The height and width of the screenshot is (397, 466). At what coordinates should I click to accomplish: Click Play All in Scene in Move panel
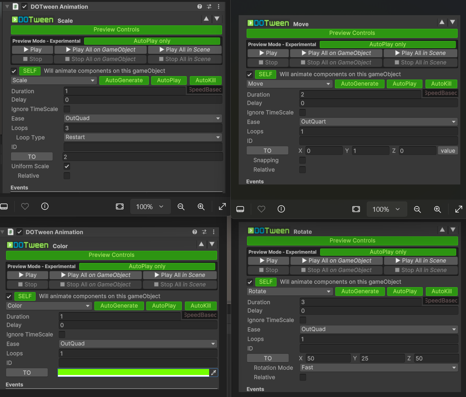(421, 53)
